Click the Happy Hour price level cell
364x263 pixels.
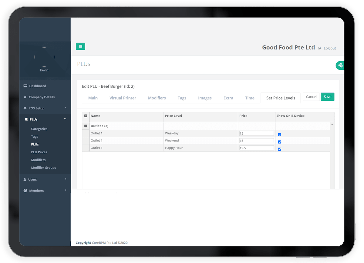[201, 148]
